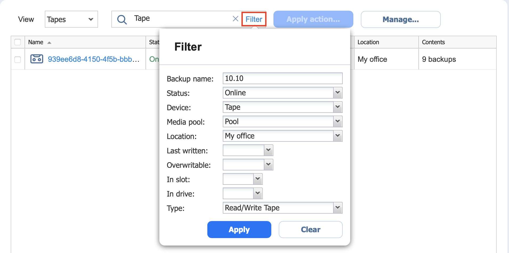The width and height of the screenshot is (509, 253).
Task: Open the Manage... menu button
Action: (401, 19)
